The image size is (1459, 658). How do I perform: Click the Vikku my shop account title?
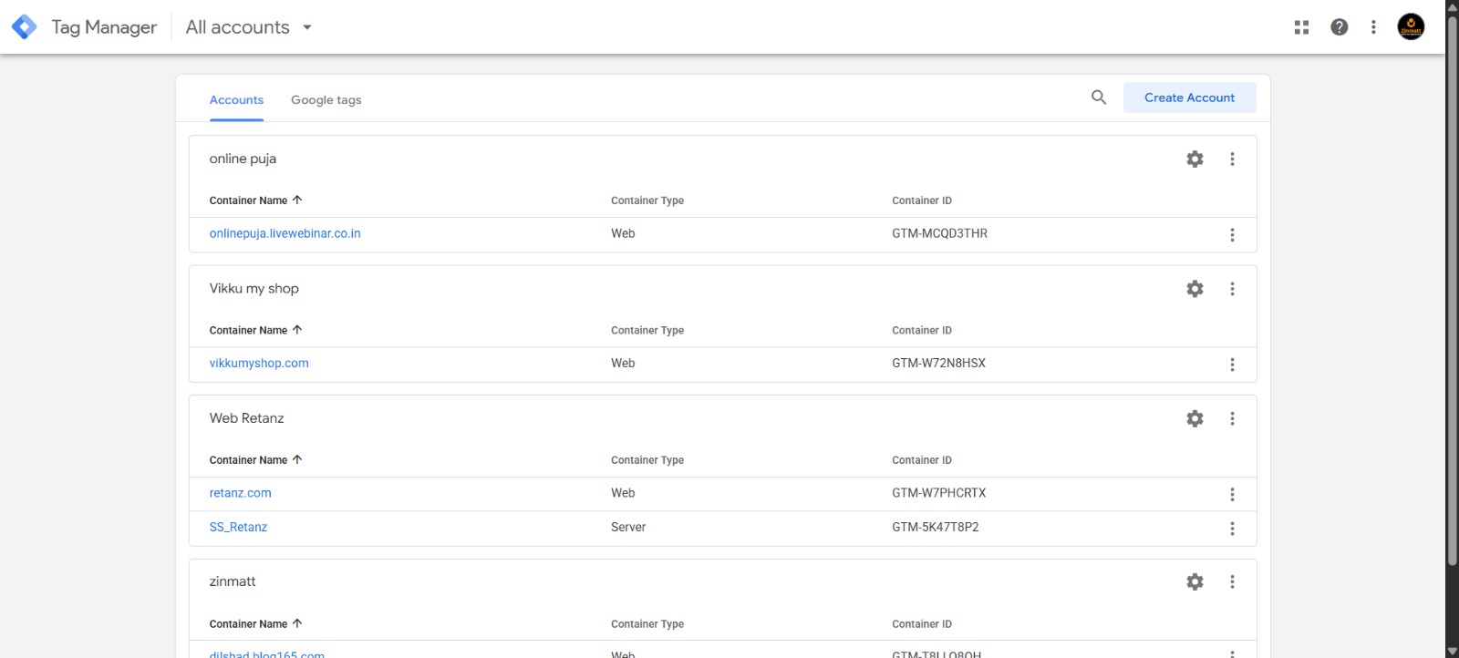coord(254,289)
